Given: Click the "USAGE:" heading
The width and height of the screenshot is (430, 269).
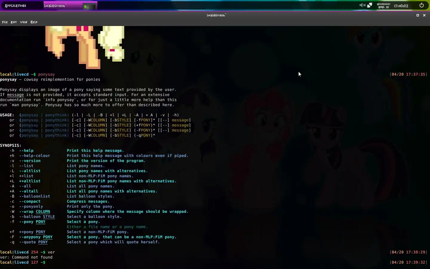Looking at the screenshot, I should click(x=7, y=115).
